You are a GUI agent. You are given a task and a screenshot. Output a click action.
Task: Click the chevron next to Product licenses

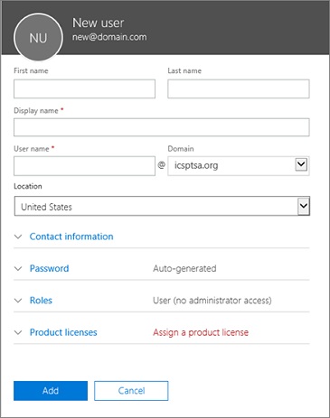coord(18,332)
